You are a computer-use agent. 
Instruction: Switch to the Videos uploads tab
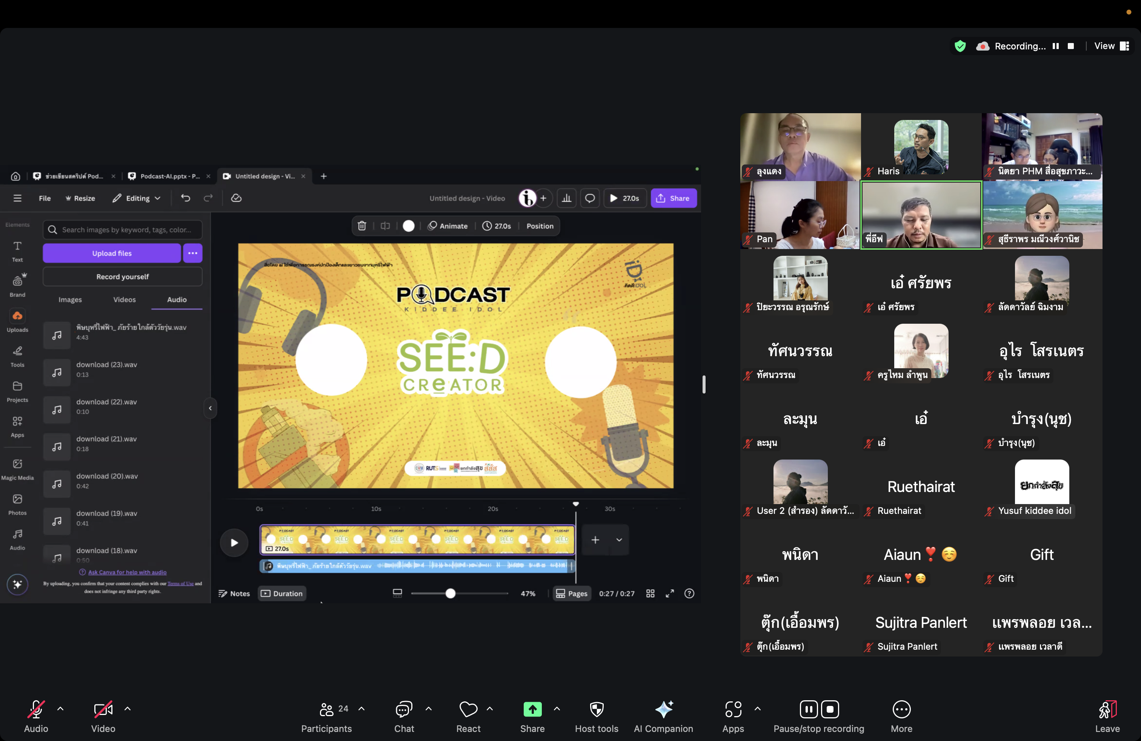pyautogui.click(x=124, y=300)
